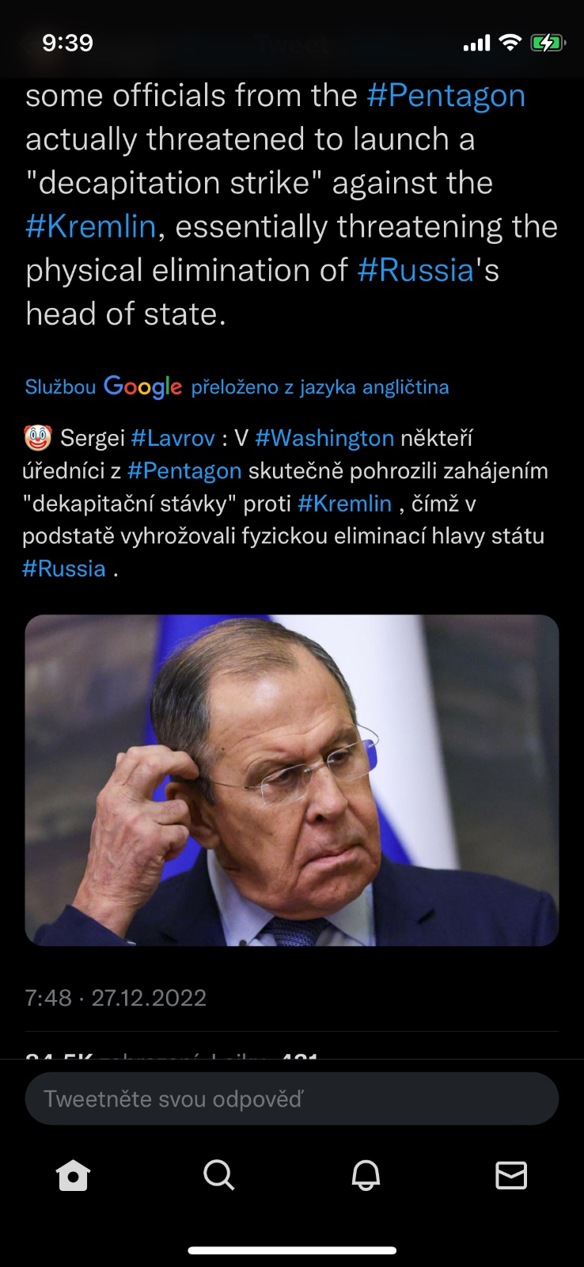Open the #Pentagon hashtag in original tweet
584x1267 pixels.
tap(446, 96)
